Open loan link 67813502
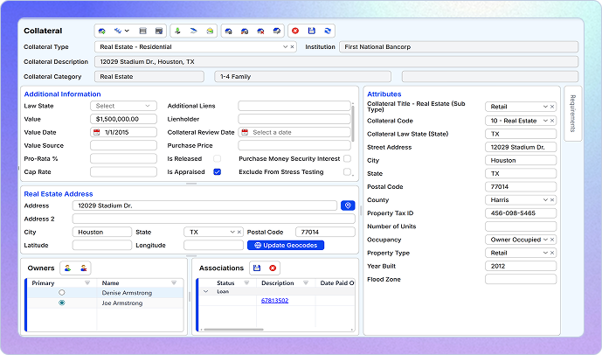This screenshot has height=355, width=602. pos(274,301)
